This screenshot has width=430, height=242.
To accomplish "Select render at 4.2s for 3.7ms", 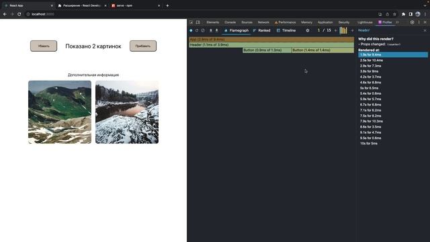I will click(392, 77).
